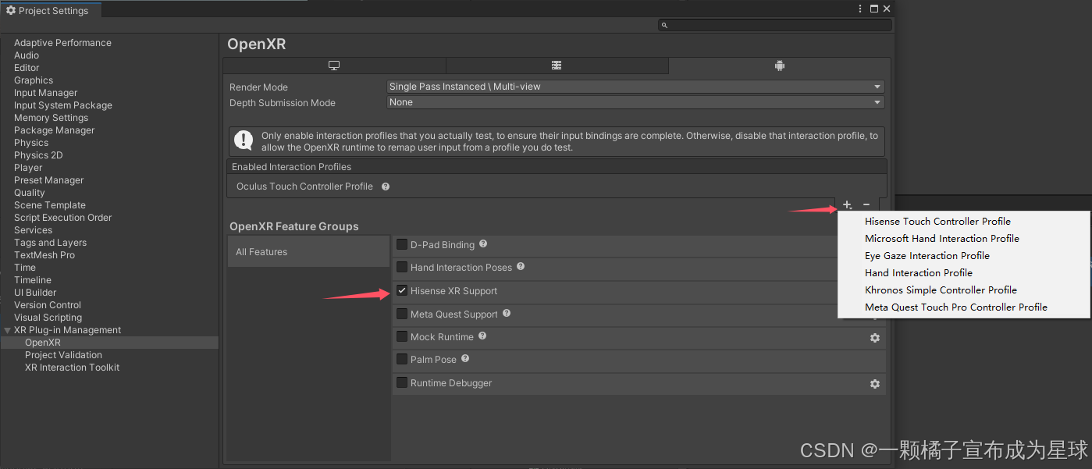Viewport: 1092px width, 469px height.
Task: Choose Microsoft Hand Interaction Profile
Action: [942, 239]
